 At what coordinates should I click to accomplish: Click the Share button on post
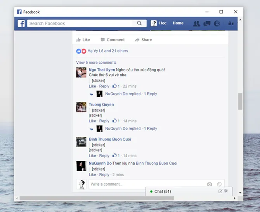[x=143, y=40]
